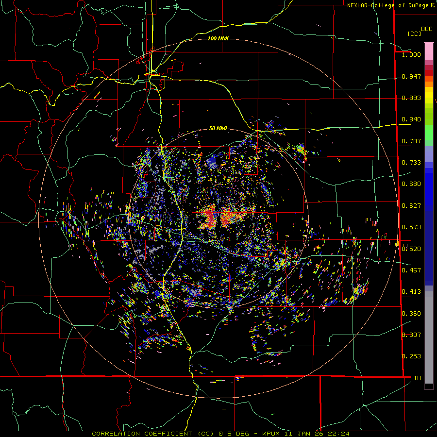The height and width of the screenshot is (437, 437).
Task: Pick the gray segment of the color bar
Action: (x=429, y=337)
